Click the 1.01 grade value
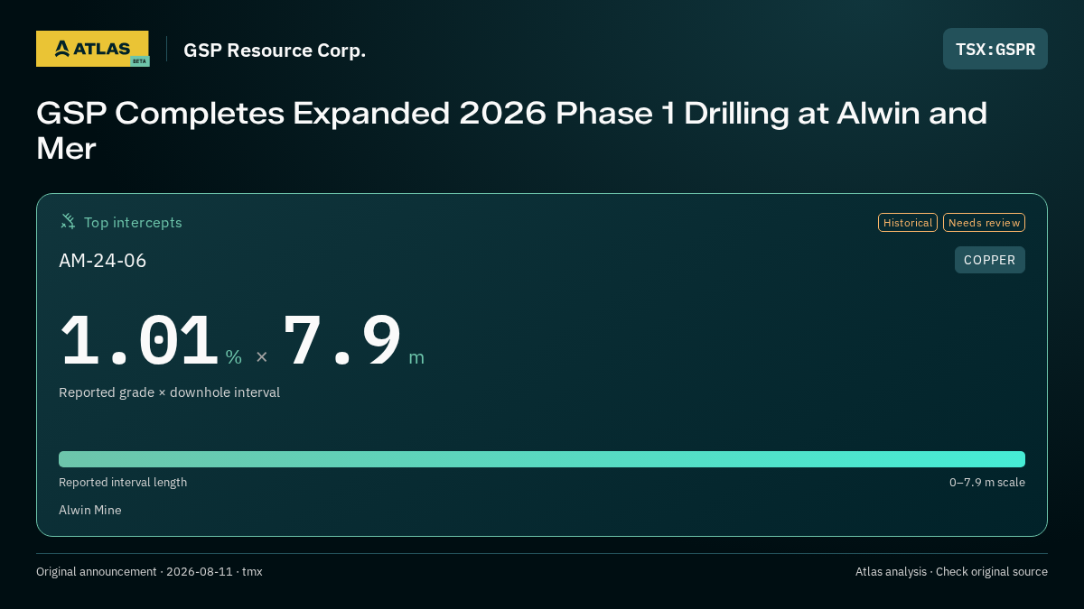Image resolution: width=1084 pixels, height=609 pixels. pyautogui.click(x=139, y=341)
